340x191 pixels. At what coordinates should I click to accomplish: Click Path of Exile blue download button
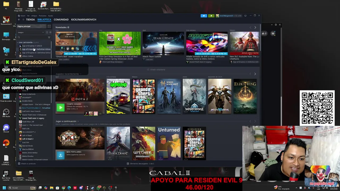(61, 155)
